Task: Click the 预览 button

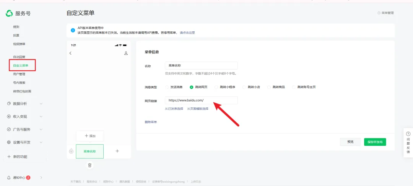Action: coord(350,142)
